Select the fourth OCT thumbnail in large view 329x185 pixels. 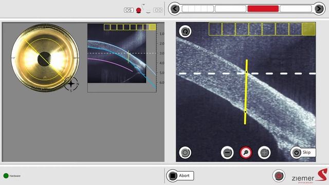pos(255,29)
